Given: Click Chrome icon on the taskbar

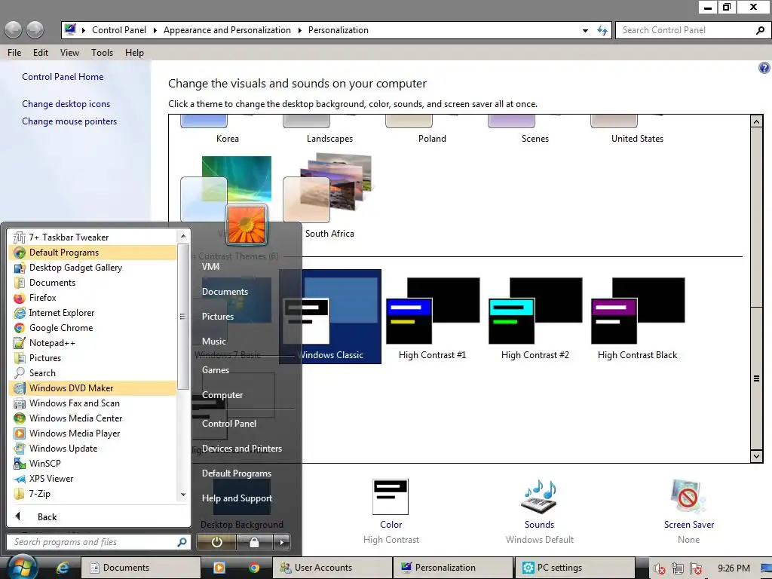Looking at the screenshot, I should pos(254,568).
